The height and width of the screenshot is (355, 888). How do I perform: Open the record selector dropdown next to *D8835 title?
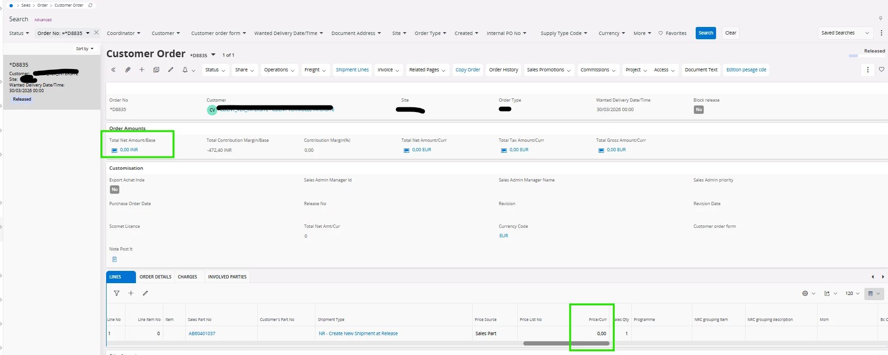[213, 55]
